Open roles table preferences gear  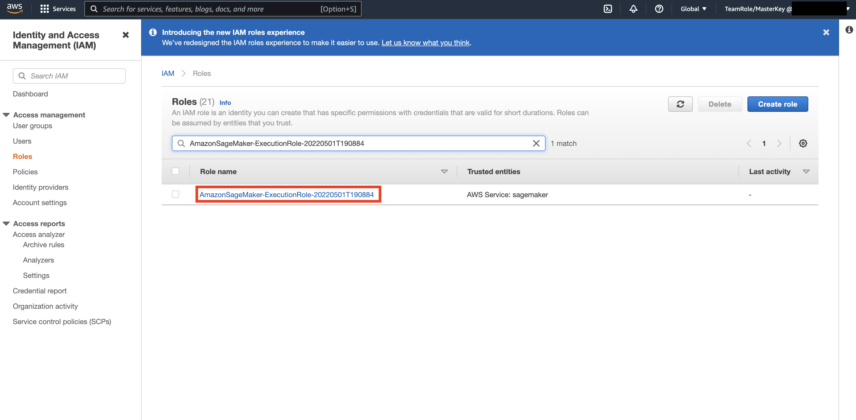click(x=803, y=143)
